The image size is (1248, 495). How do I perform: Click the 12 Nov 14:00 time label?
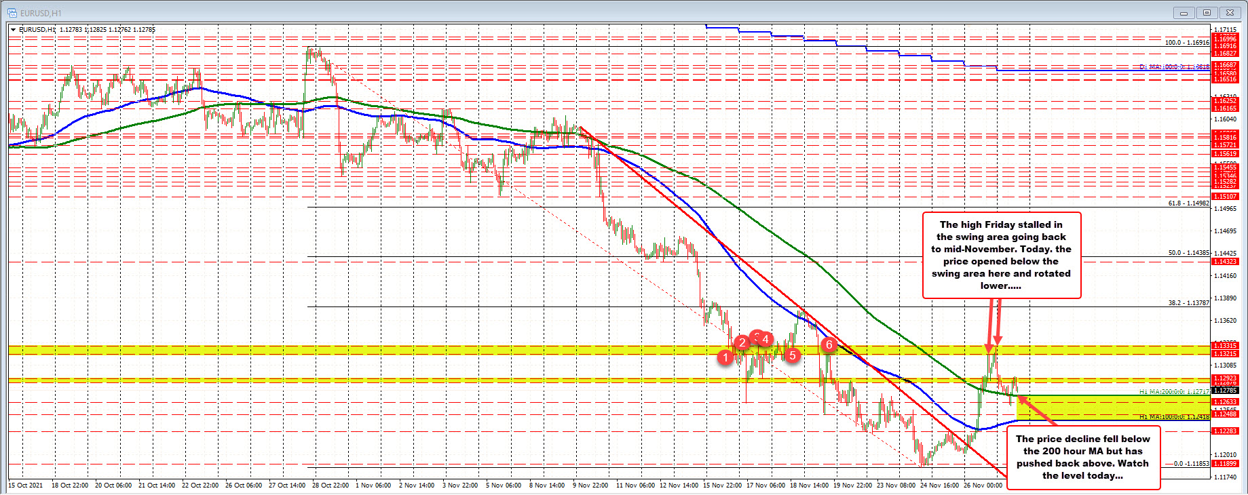(679, 486)
